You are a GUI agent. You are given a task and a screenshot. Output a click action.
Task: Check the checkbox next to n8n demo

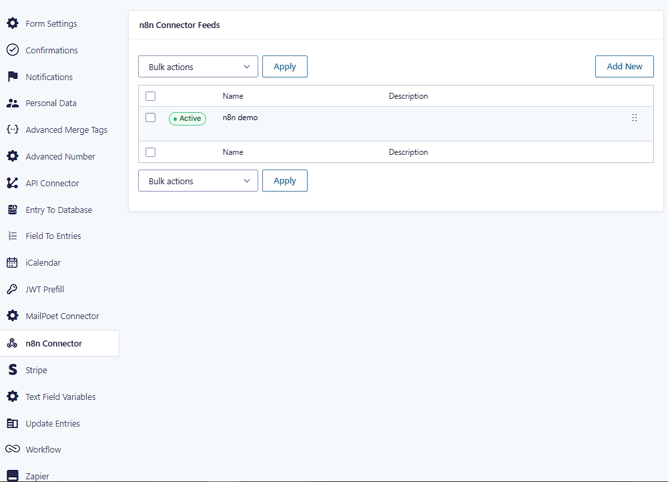[150, 117]
